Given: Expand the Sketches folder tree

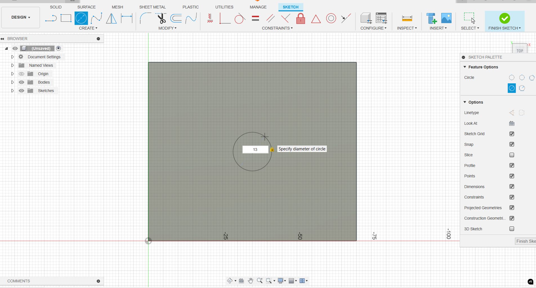Looking at the screenshot, I should pos(12,91).
